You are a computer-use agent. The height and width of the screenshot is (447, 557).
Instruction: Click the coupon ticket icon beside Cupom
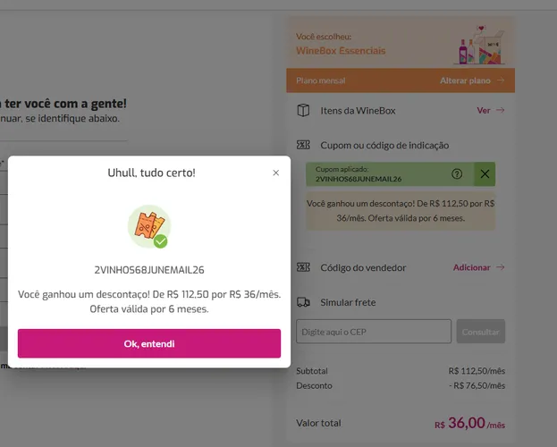(303, 145)
